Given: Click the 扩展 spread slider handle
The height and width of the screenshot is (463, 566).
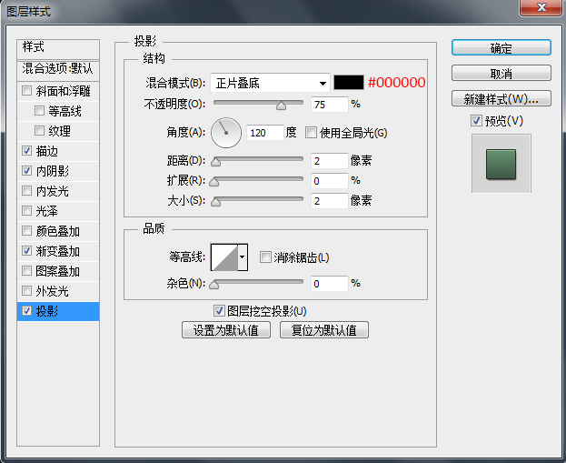Looking at the screenshot, I should 214,181.
